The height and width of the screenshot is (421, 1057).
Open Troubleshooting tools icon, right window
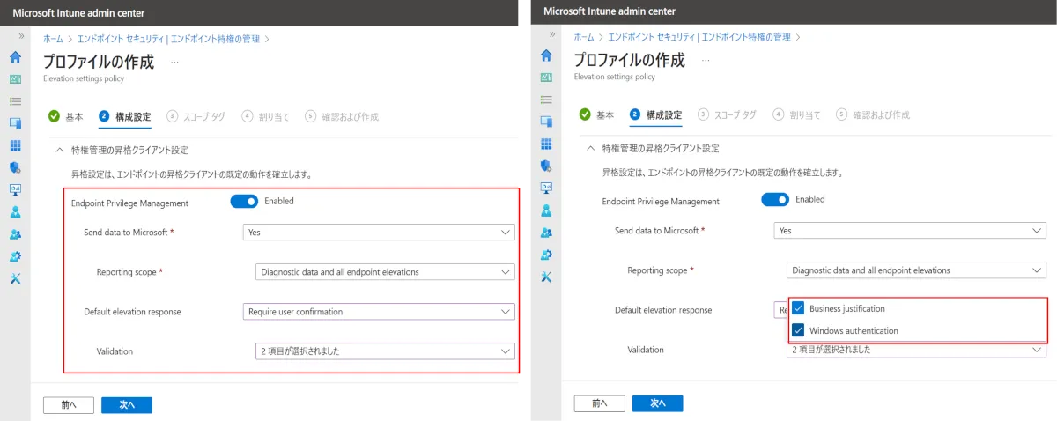(x=546, y=277)
